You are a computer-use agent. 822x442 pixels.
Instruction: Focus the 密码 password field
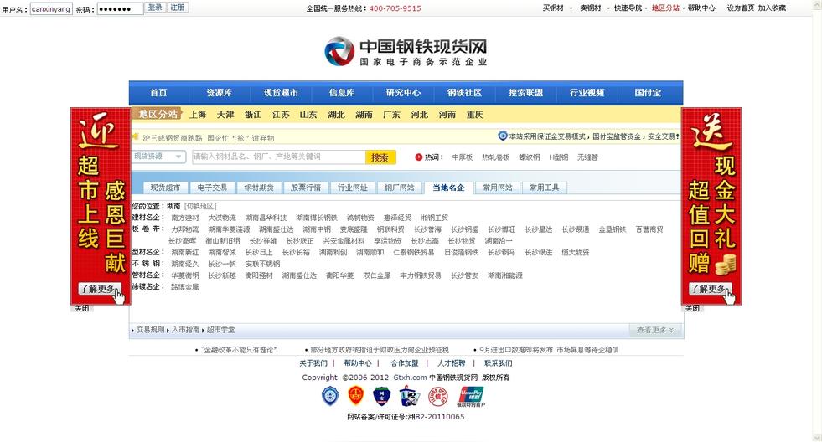pyautogui.click(x=120, y=9)
